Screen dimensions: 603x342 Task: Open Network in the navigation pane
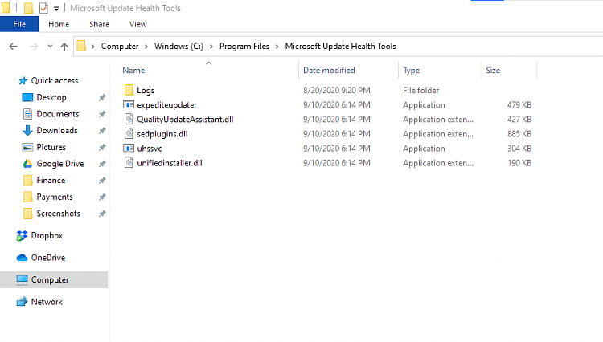tap(47, 302)
